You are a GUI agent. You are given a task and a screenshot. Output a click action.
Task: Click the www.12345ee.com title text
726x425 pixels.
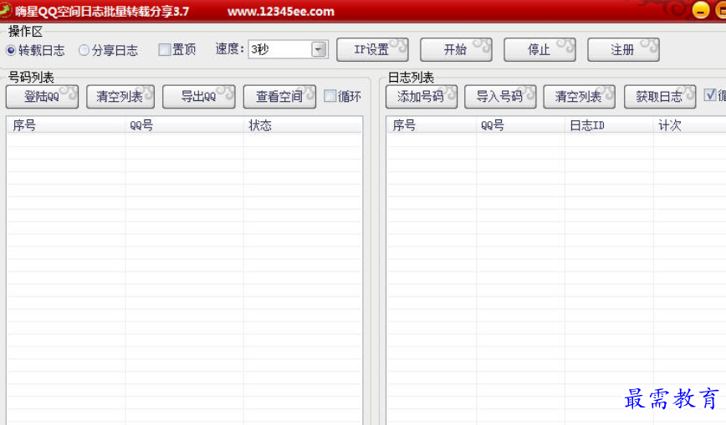[x=280, y=12]
